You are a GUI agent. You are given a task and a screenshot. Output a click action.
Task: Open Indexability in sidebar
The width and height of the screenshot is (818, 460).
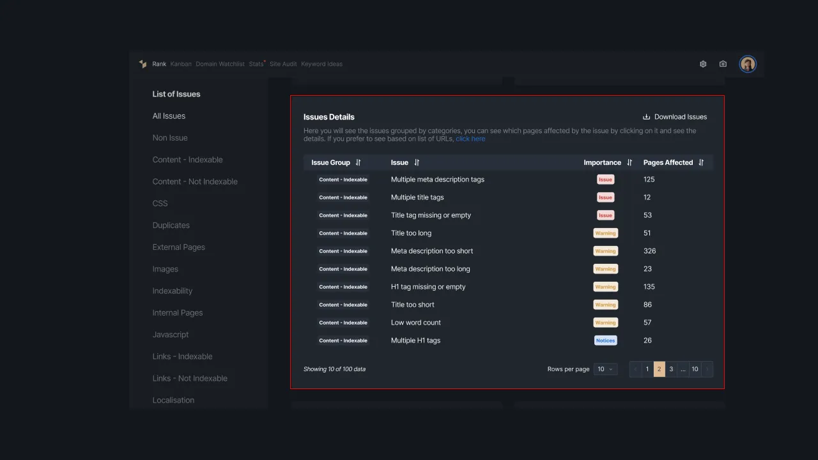172,291
